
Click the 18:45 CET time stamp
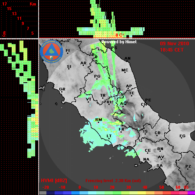click(172, 50)
